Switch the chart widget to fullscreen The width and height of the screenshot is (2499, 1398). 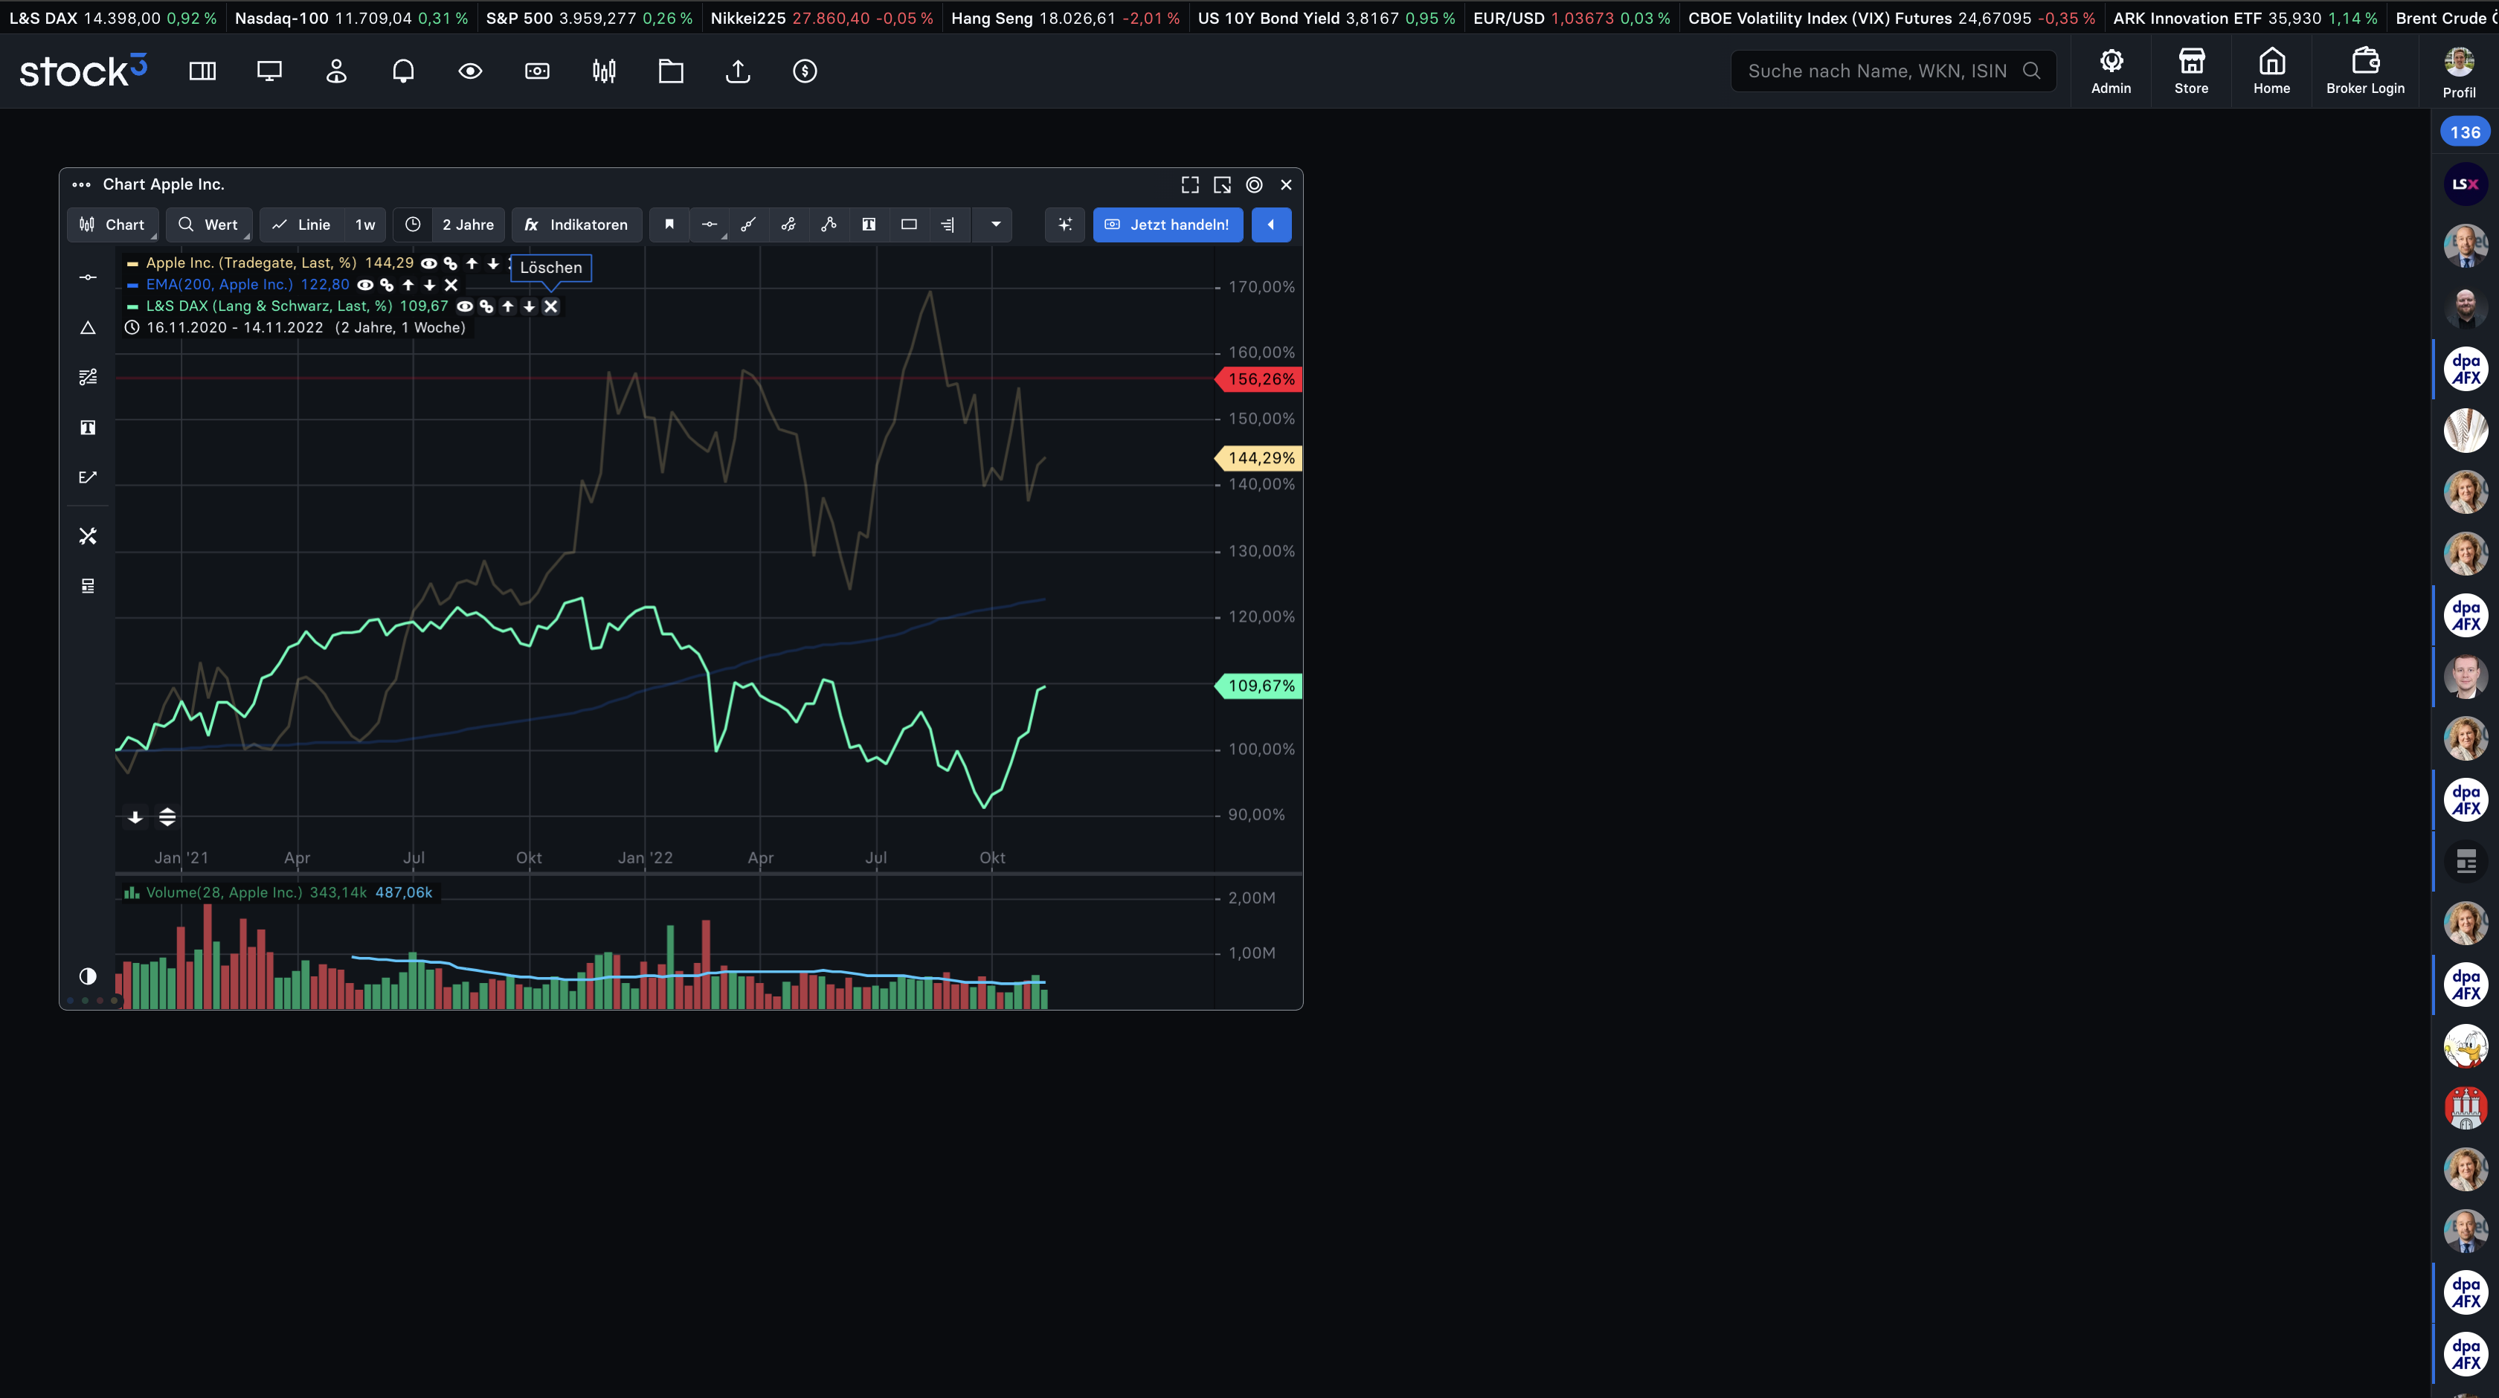(1189, 184)
